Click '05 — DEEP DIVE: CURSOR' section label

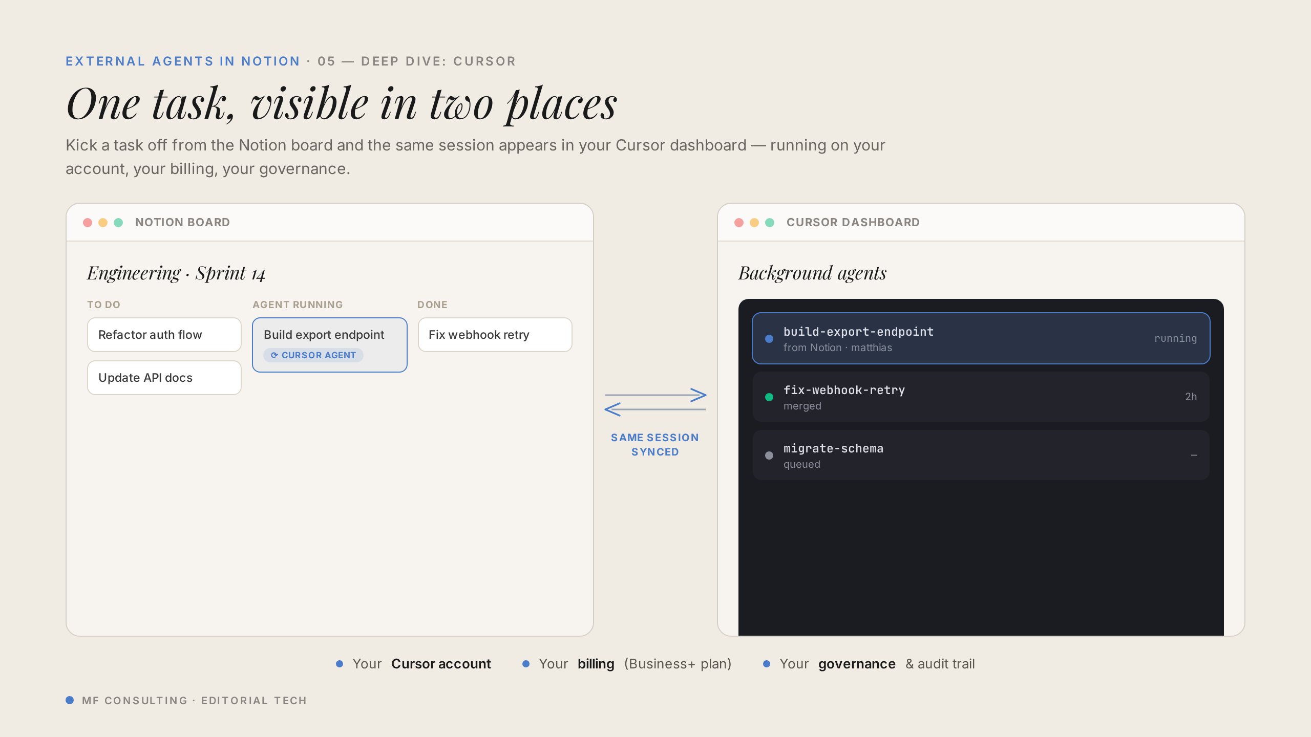coord(417,61)
